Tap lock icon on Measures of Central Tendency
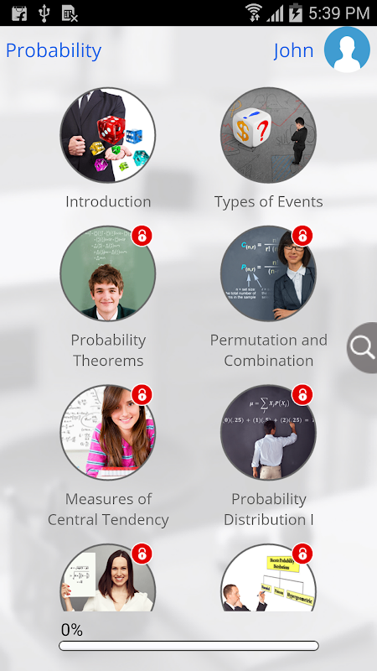377x671 pixels. coord(142,394)
